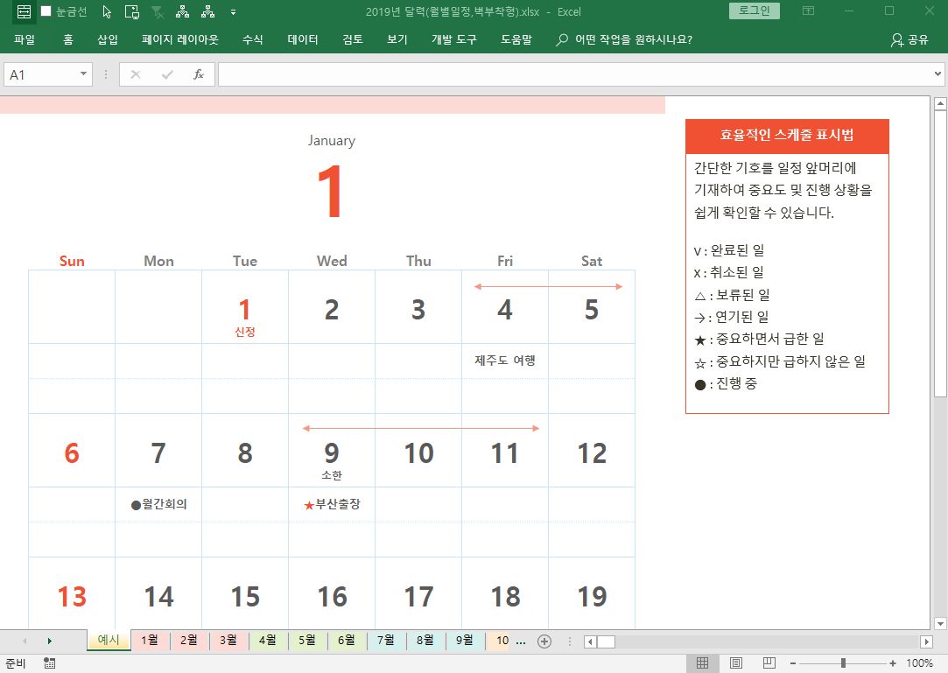The height and width of the screenshot is (673, 948).
Task: Select the 예시 sheet tab
Action: click(x=109, y=640)
